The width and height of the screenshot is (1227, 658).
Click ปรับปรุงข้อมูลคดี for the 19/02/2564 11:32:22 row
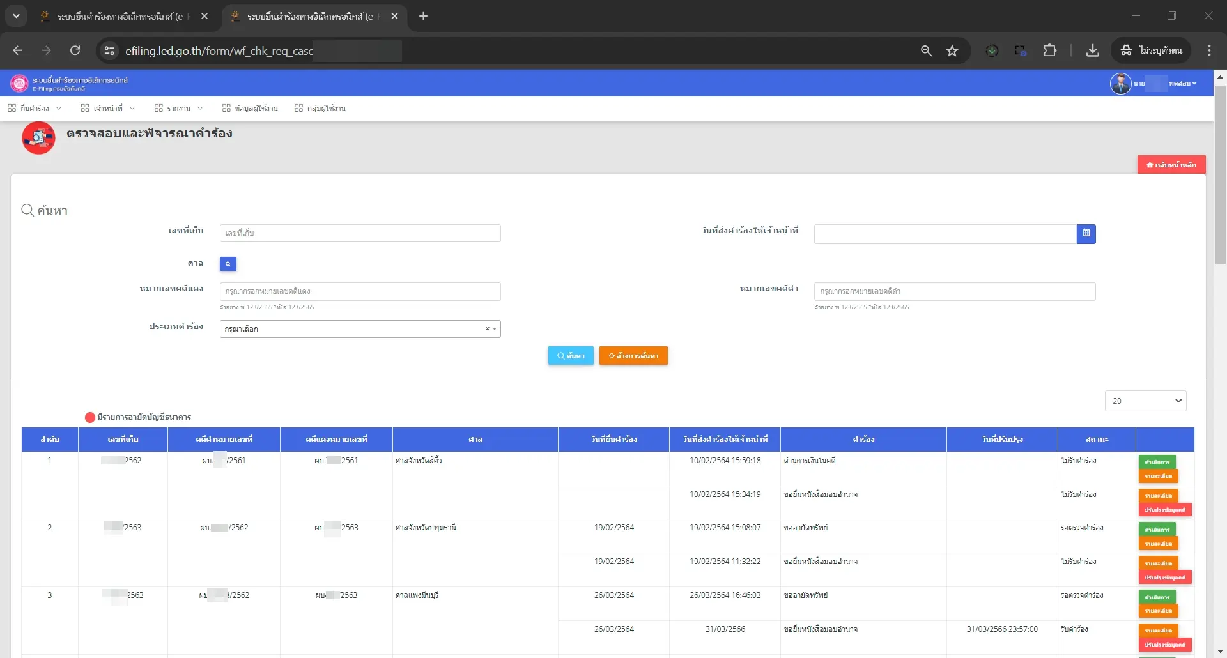pos(1165,578)
